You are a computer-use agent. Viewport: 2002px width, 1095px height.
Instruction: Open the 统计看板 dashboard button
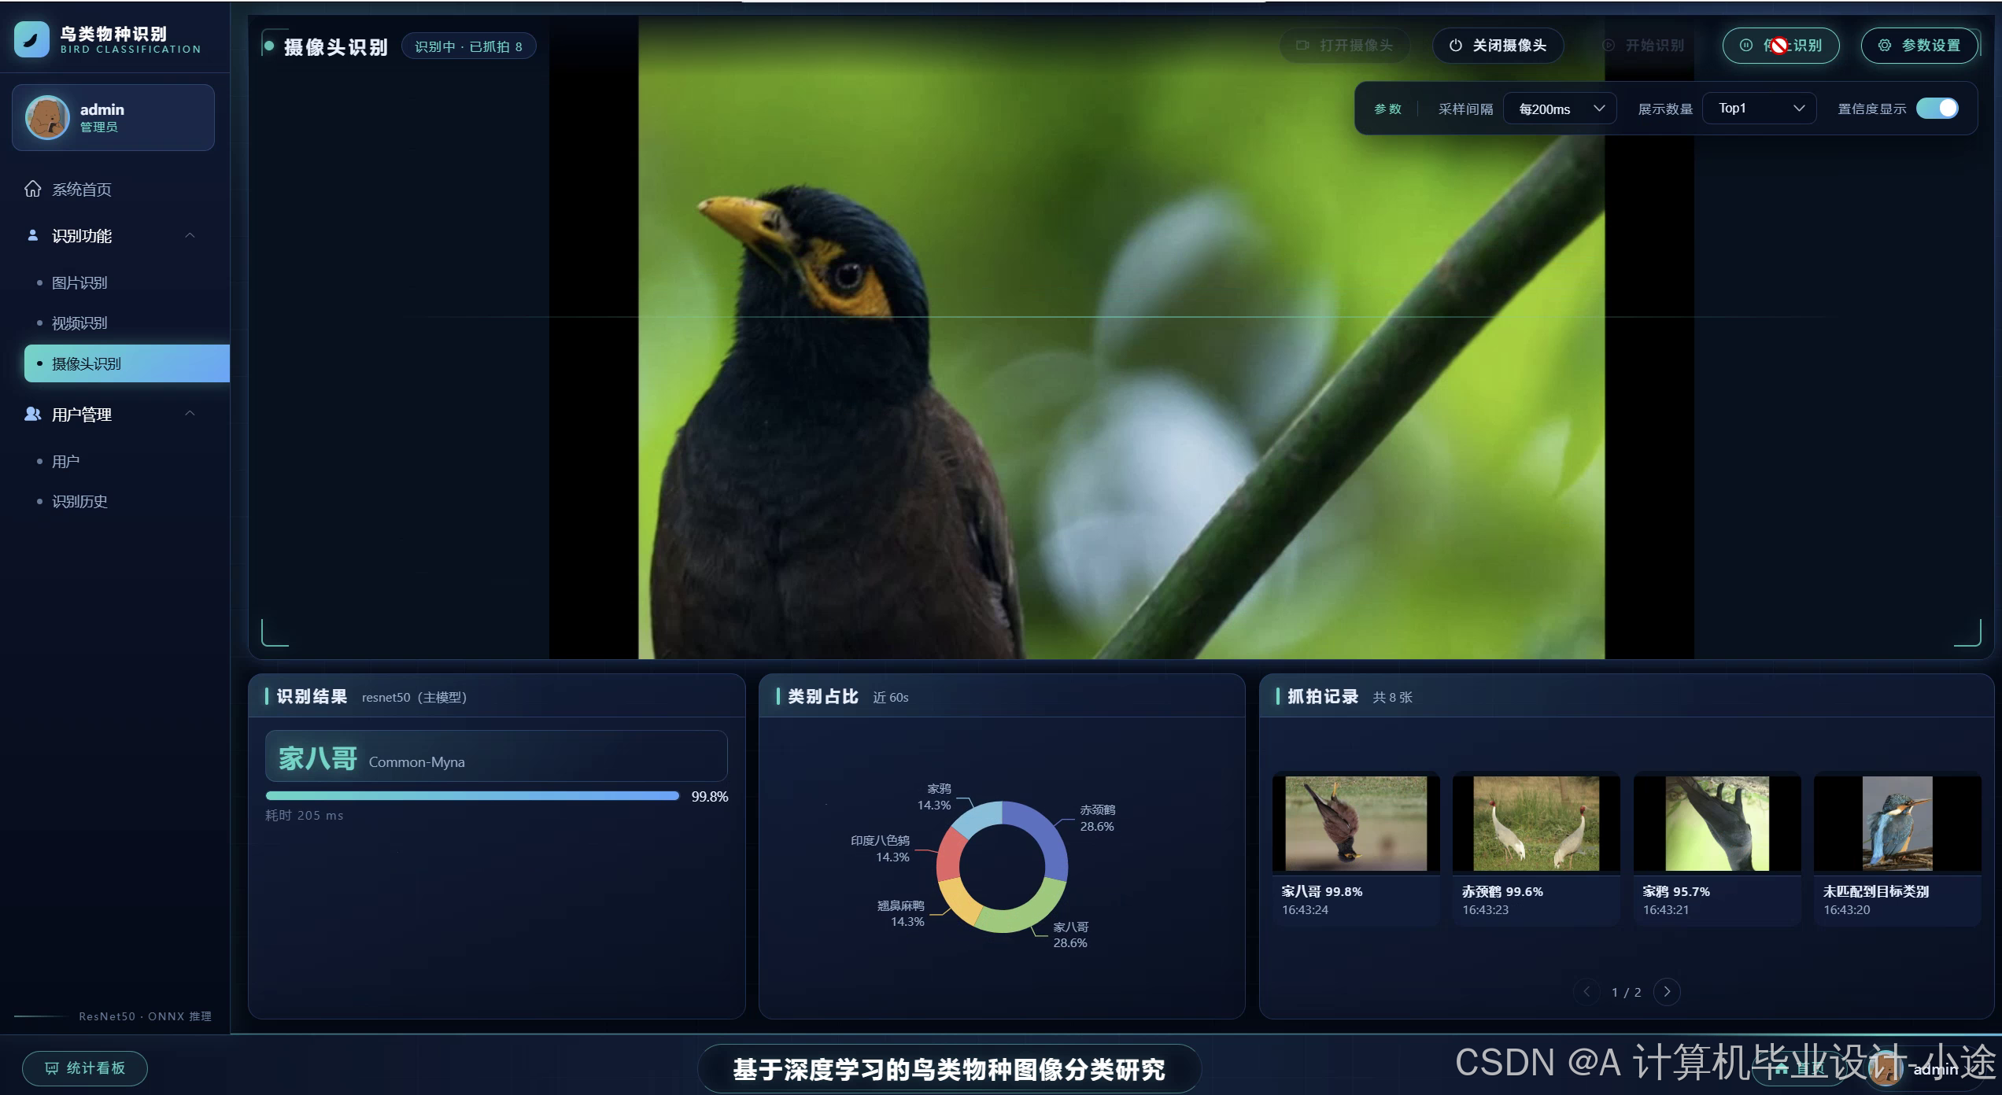pos(85,1068)
